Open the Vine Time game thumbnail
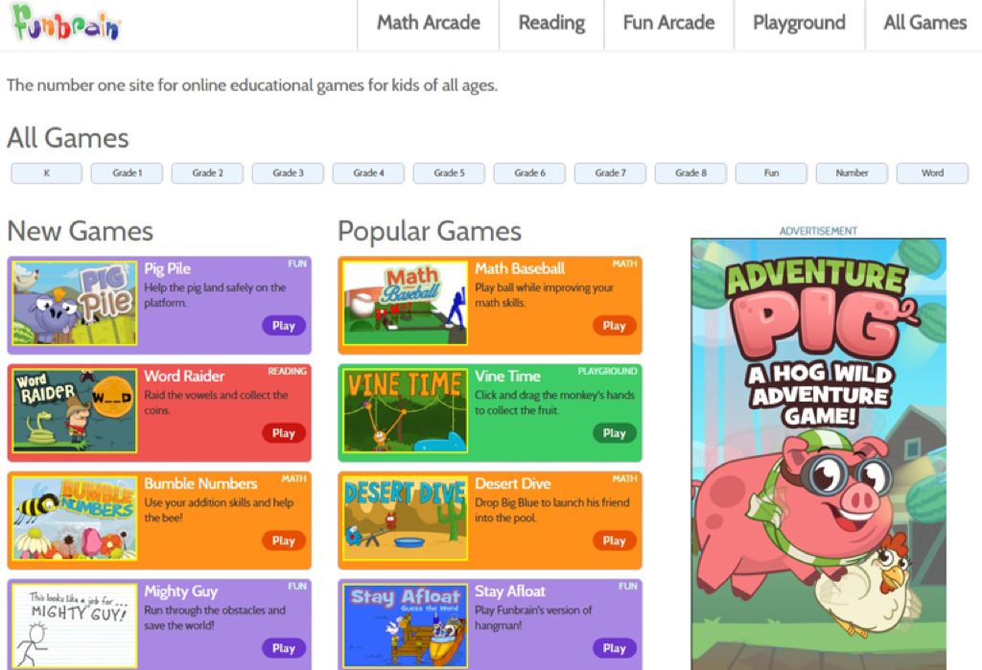982x670 pixels. tap(406, 411)
